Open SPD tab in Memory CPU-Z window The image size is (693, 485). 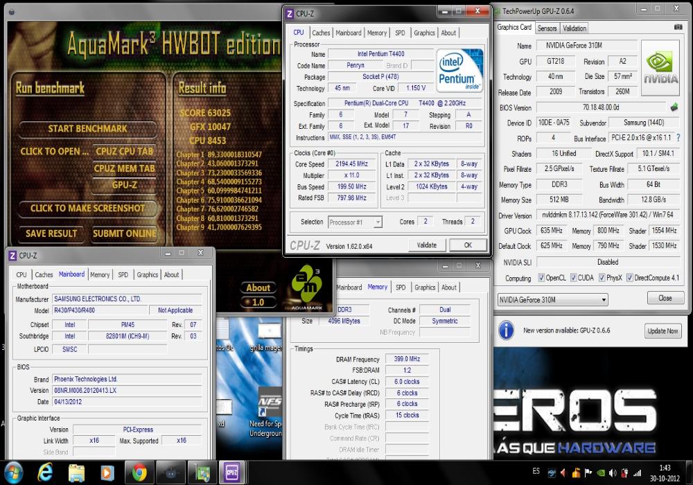click(401, 287)
